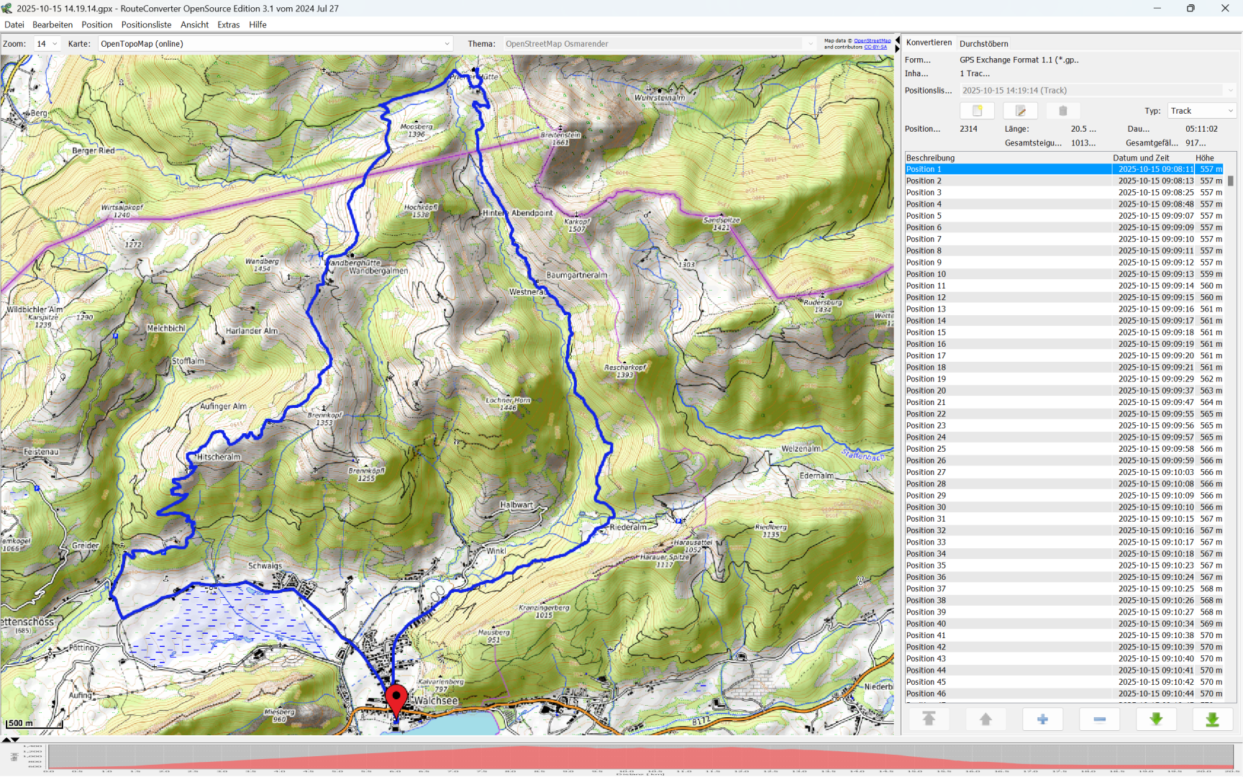Move selection to bottom with green arrow
The height and width of the screenshot is (777, 1243).
coord(1212,719)
